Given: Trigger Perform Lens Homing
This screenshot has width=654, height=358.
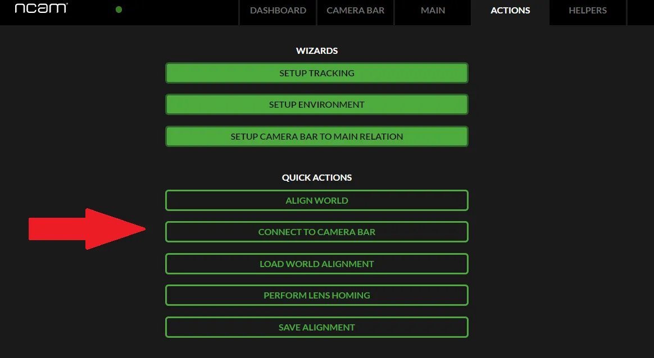Looking at the screenshot, I should (x=317, y=295).
